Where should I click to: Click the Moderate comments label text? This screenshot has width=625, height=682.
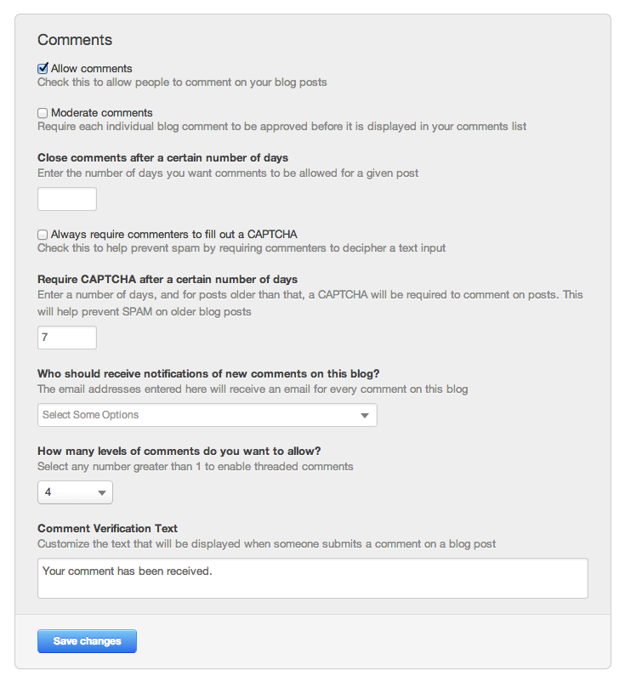tap(102, 112)
